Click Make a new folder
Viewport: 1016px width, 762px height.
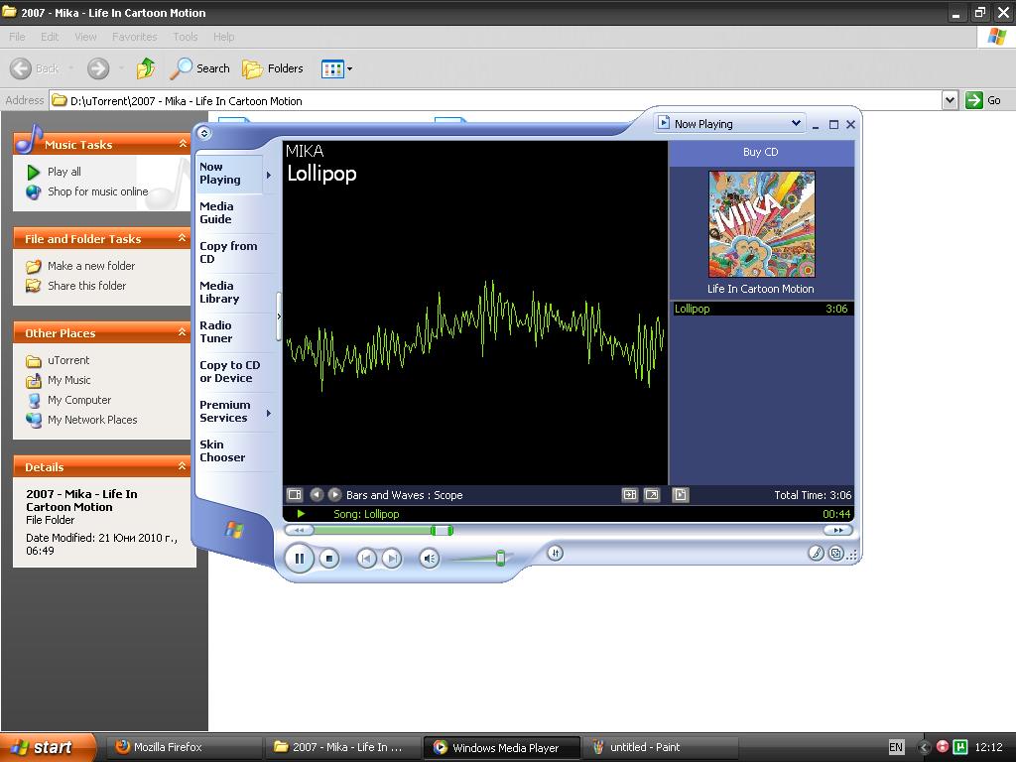(x=81, y=266)
